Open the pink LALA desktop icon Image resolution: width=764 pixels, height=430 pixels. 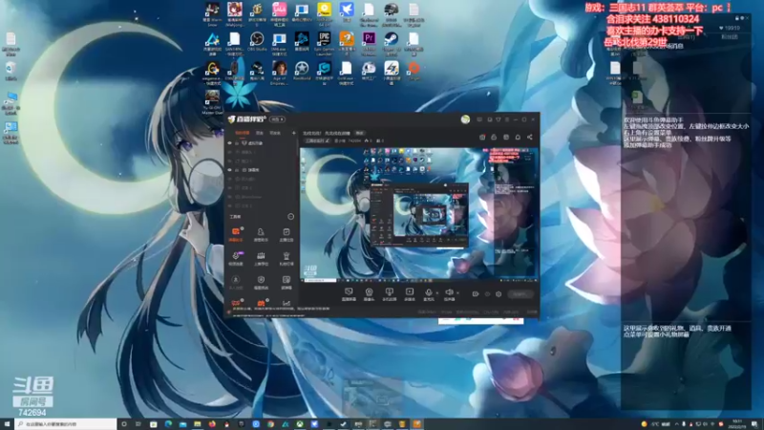click(x=279, y=14)
